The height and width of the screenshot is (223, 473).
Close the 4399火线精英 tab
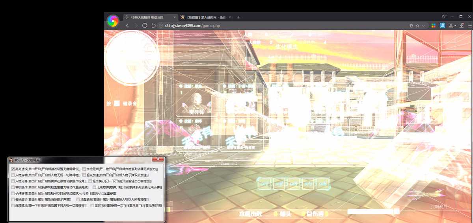click(x=175, y=17)
